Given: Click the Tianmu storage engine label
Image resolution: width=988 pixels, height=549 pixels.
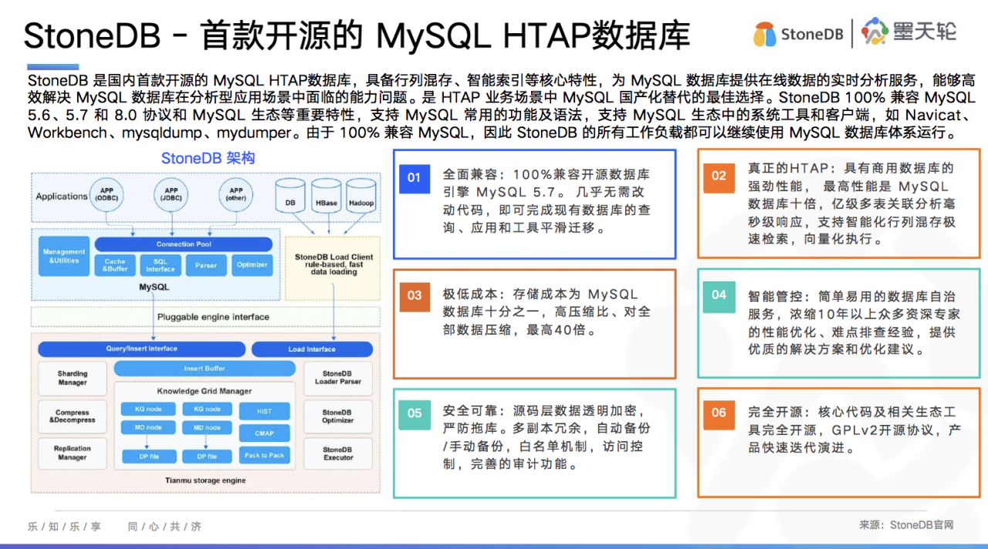Looking at the screenshot, I should 205,480.
